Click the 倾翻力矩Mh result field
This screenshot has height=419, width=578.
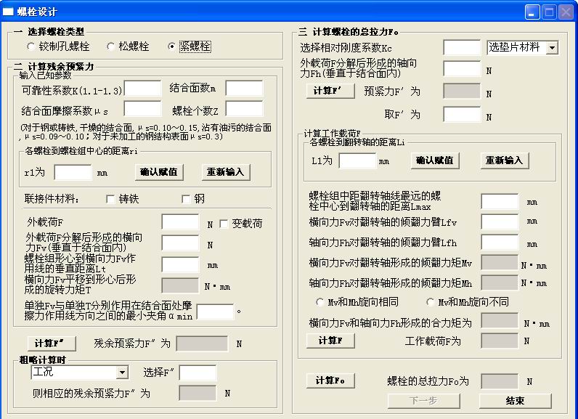click(500, 283)
